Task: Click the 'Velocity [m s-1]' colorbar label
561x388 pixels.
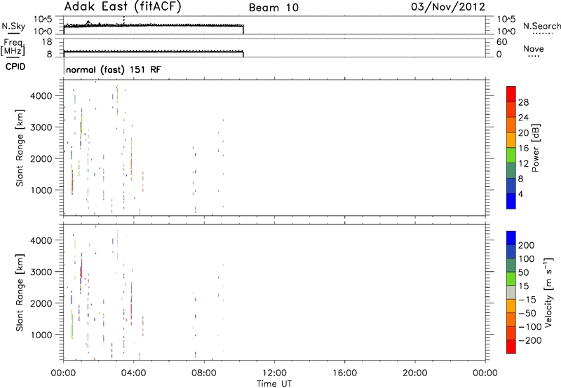Action: (548, 292)
